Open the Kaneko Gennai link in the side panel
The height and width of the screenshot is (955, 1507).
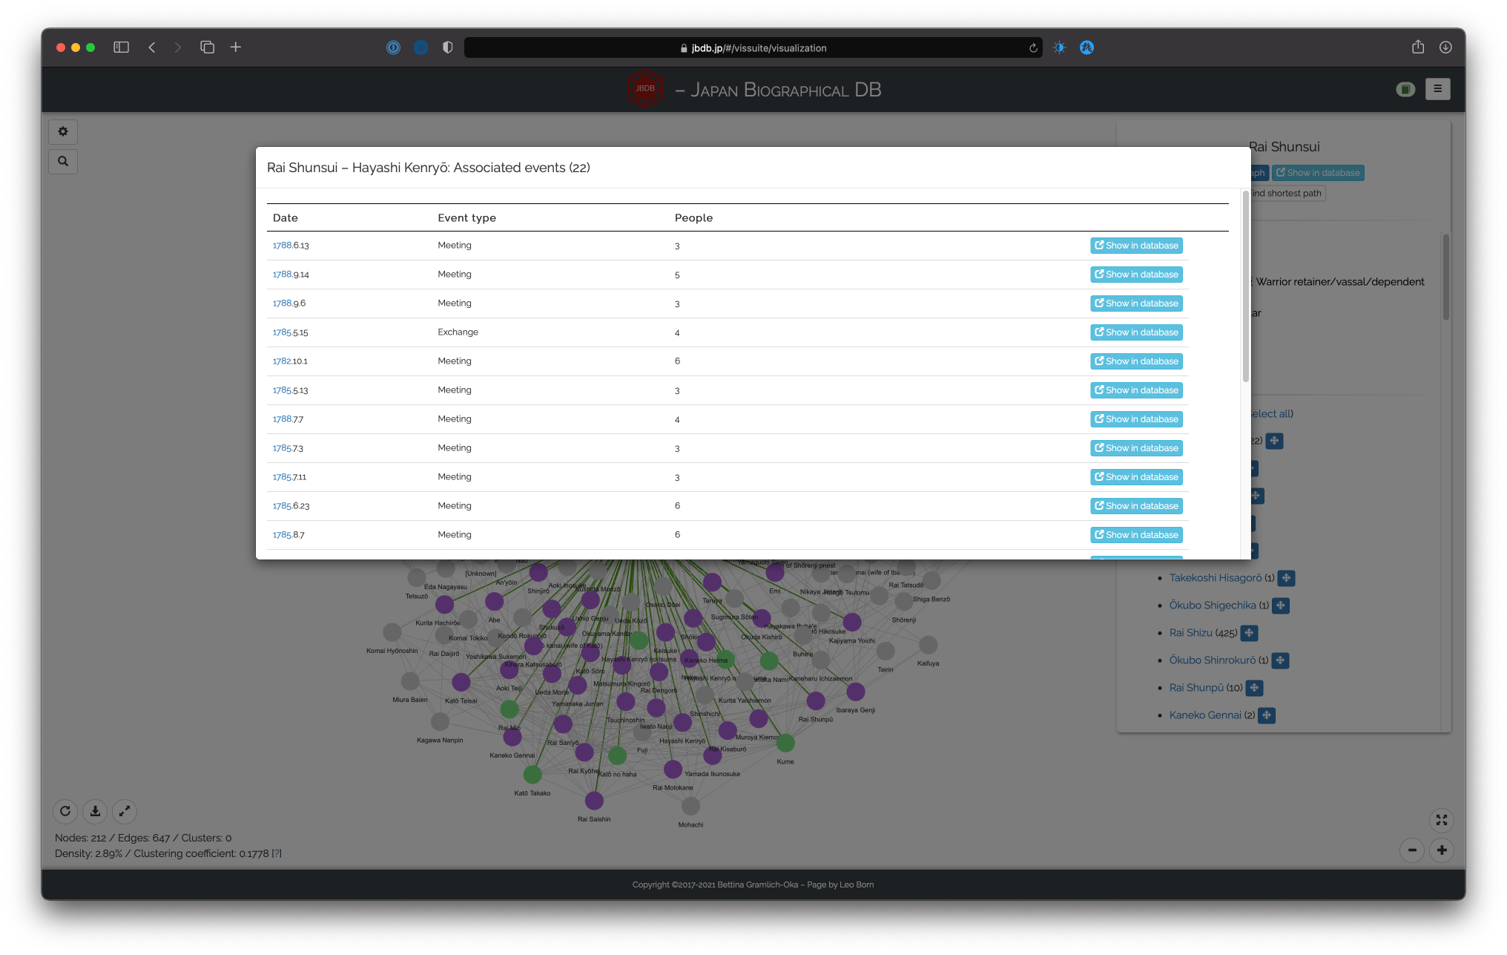point(1205,715)
